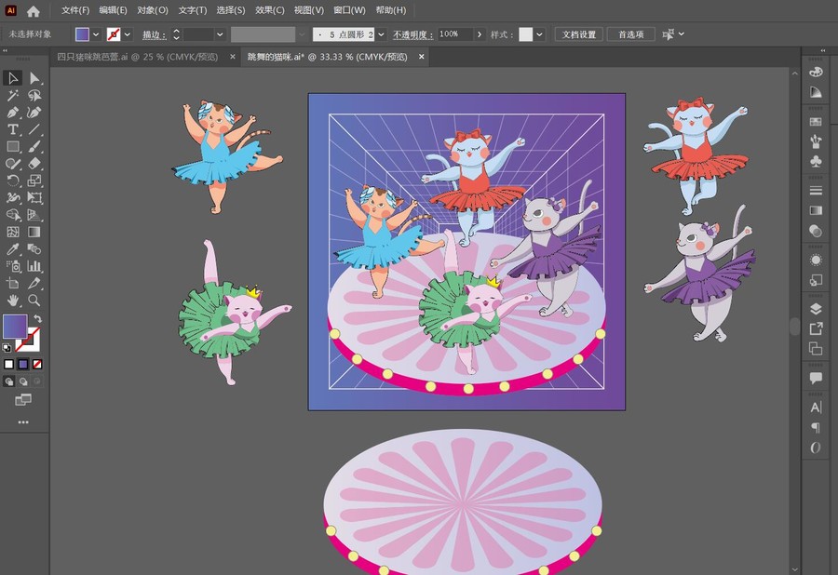Select the Rectangle tool
838x575 pixels.
[x=13, y=147]
